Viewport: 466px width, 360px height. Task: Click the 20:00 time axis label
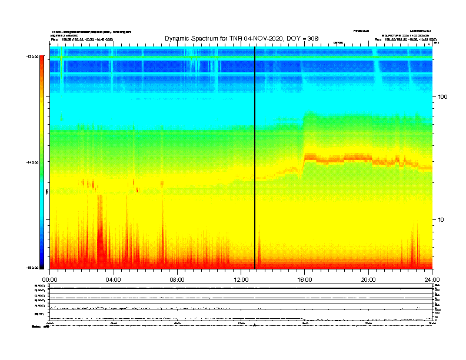tap(368, 280)
